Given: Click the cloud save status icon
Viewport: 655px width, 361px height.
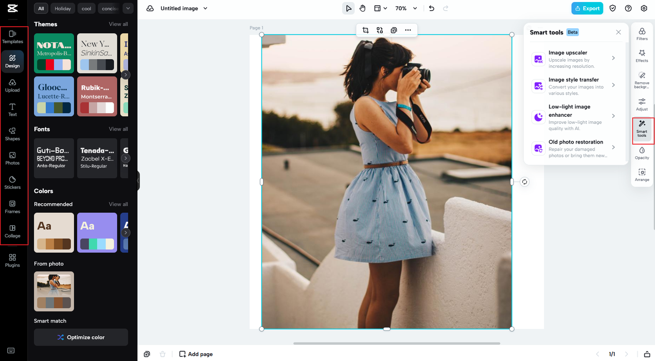Looking at the screenshot, I should [150, 8].
